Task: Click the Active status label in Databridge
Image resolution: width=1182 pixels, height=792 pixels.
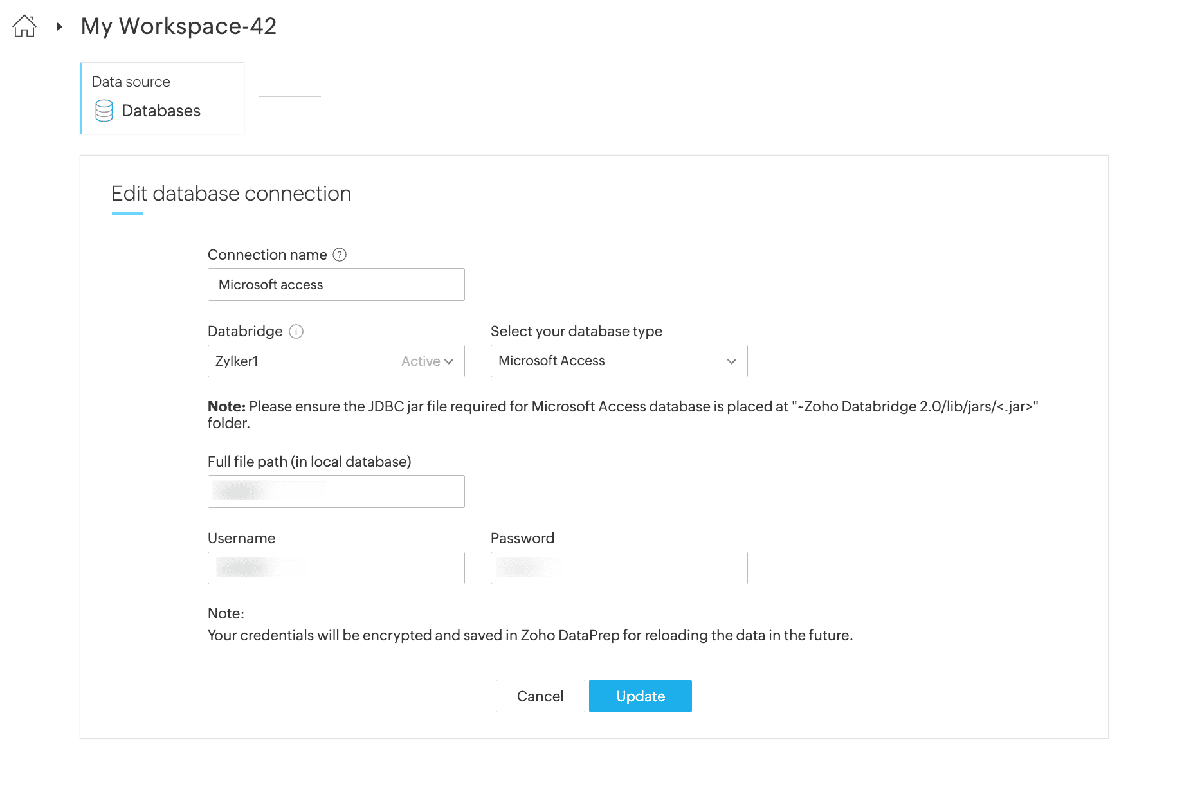Action: click(x=421, y=361)
